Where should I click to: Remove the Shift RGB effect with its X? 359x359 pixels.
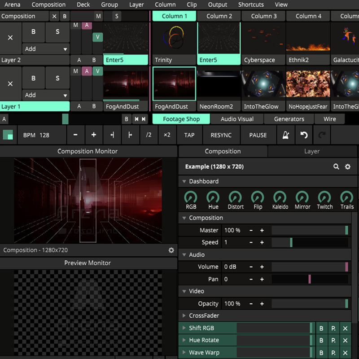coord(345,328)
